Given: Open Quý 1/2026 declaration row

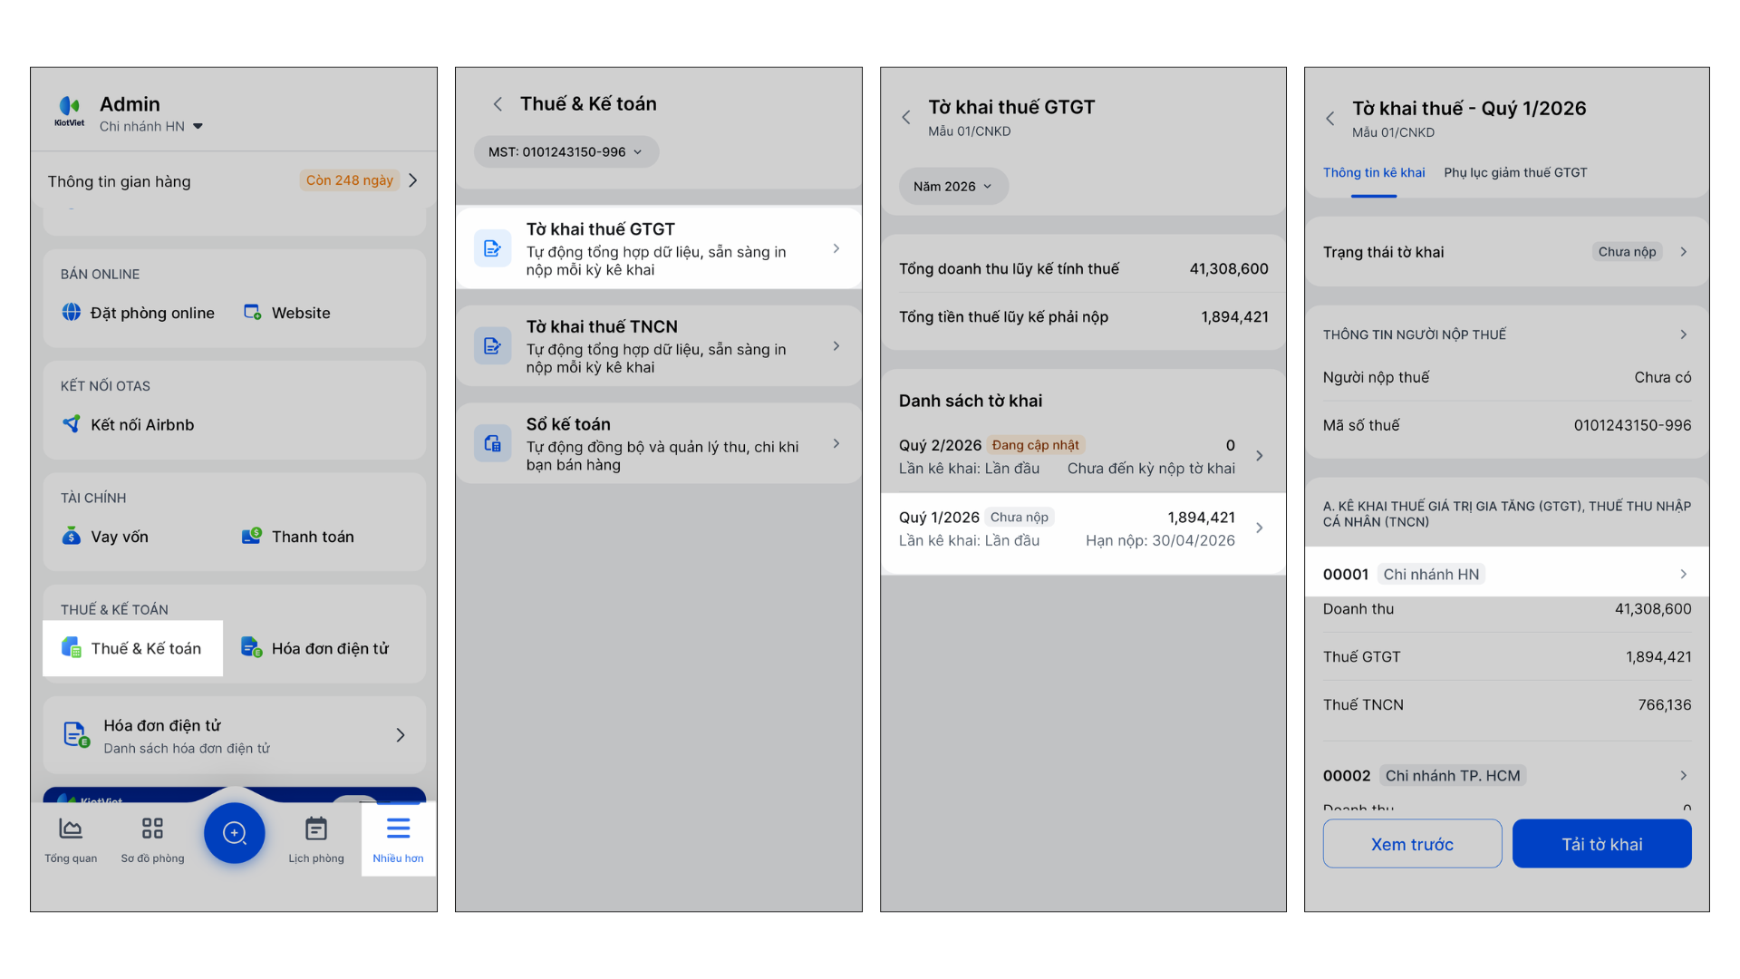Looking at the screenshot, I should [1082, 528].
